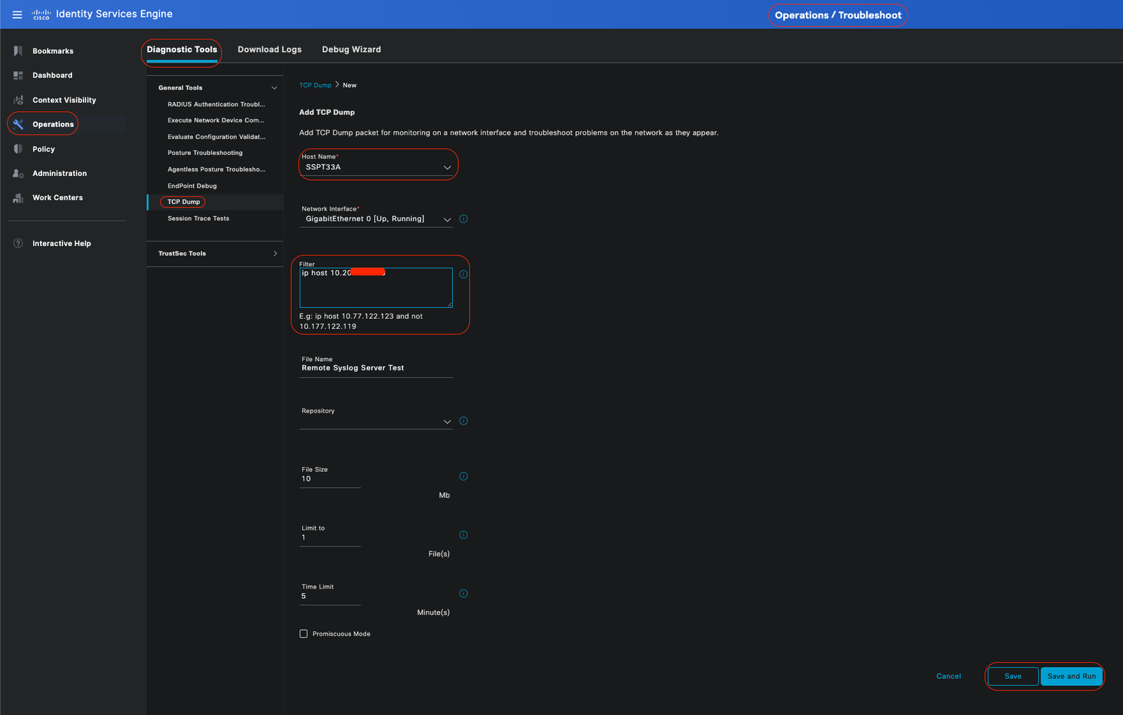Show info for the File Size field
Screen dimensions: 1123x715
(x=463, y=476)
